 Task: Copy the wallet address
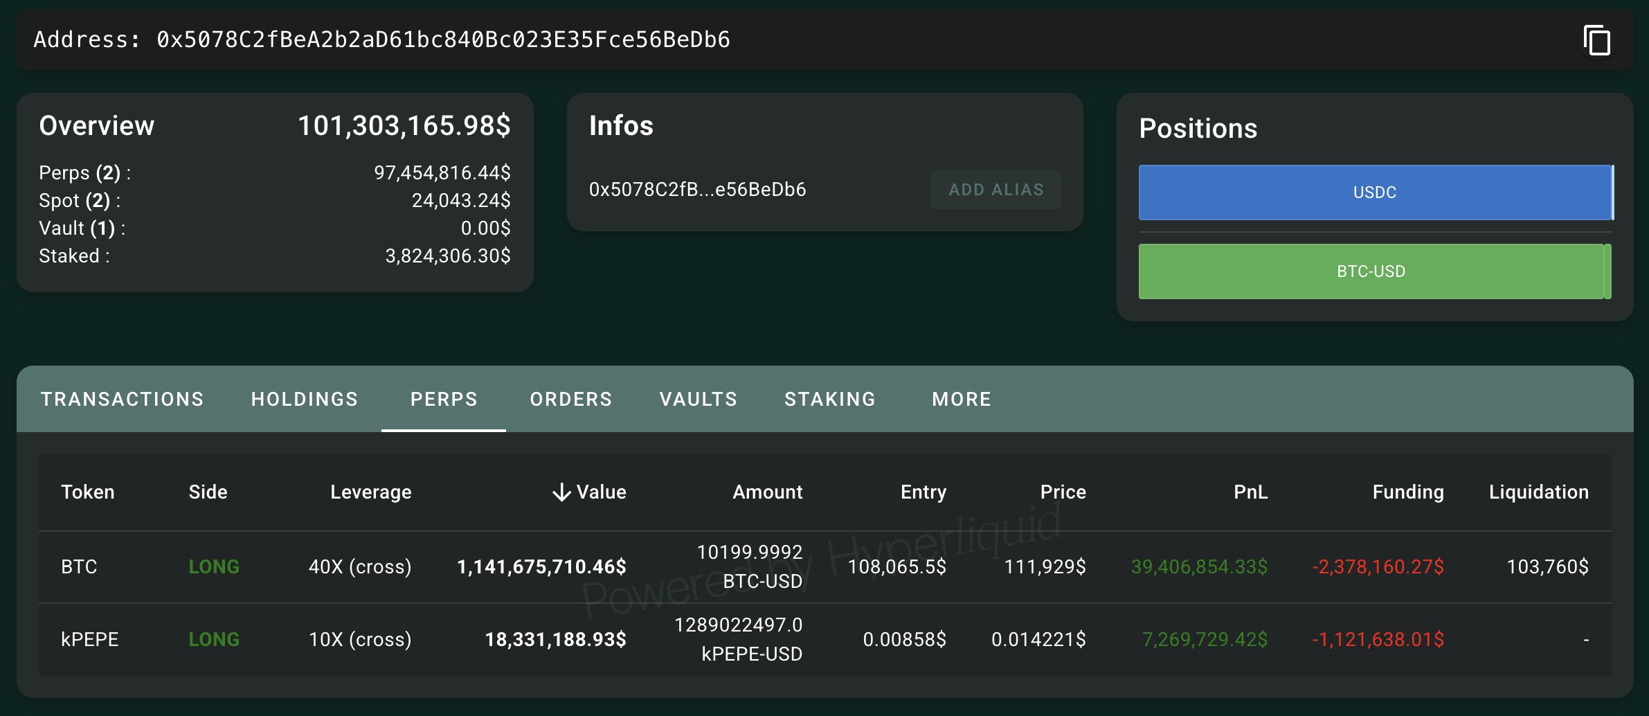[1598, 40]
